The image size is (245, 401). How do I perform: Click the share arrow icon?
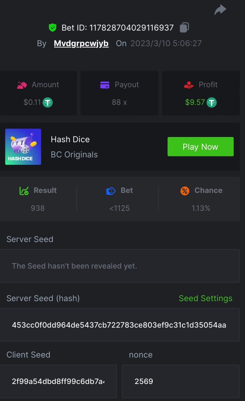220,10
